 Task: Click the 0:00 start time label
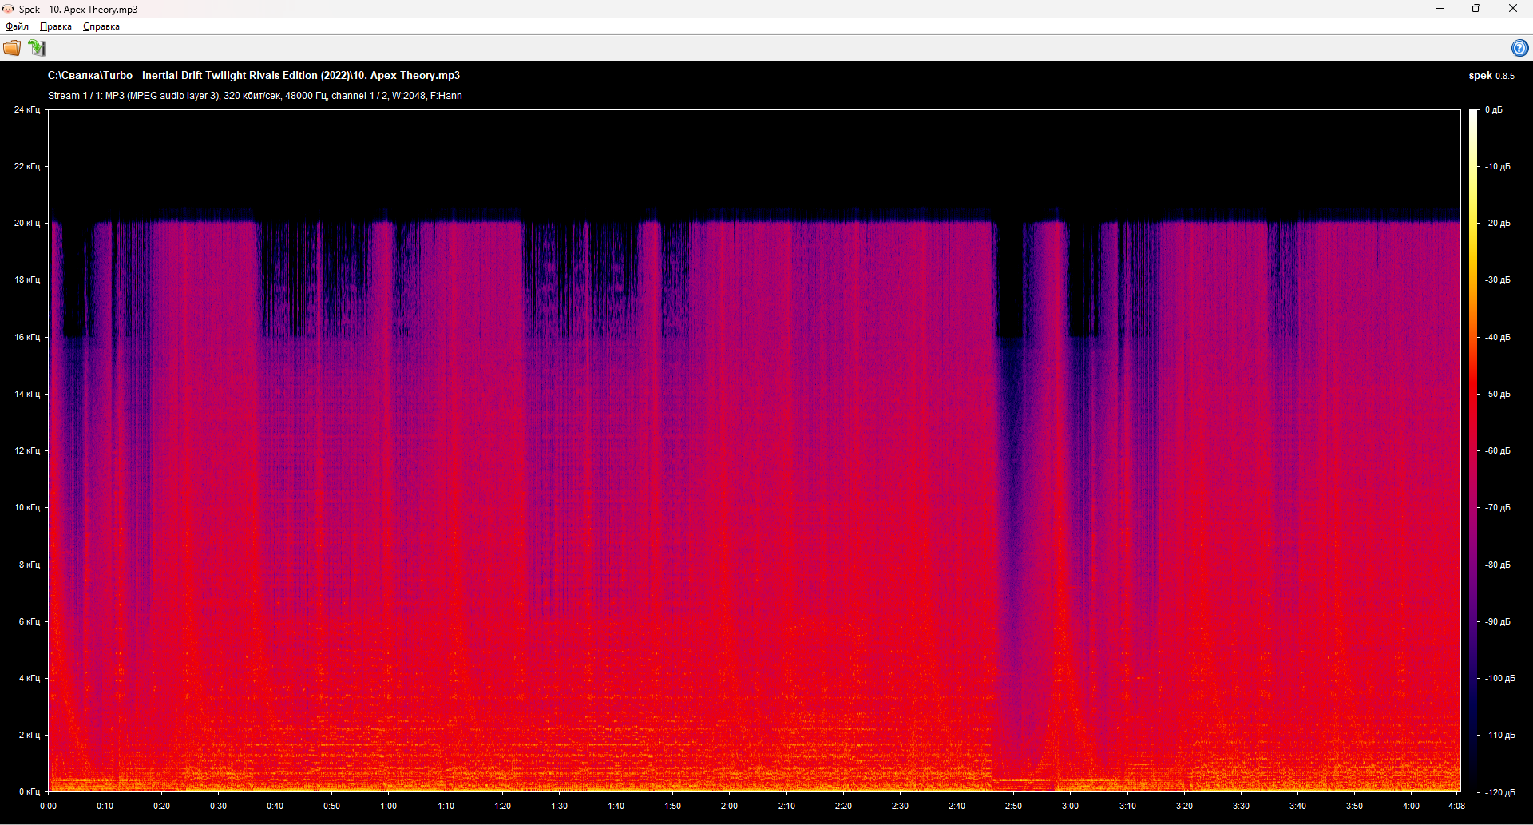[x=49, y=806]
